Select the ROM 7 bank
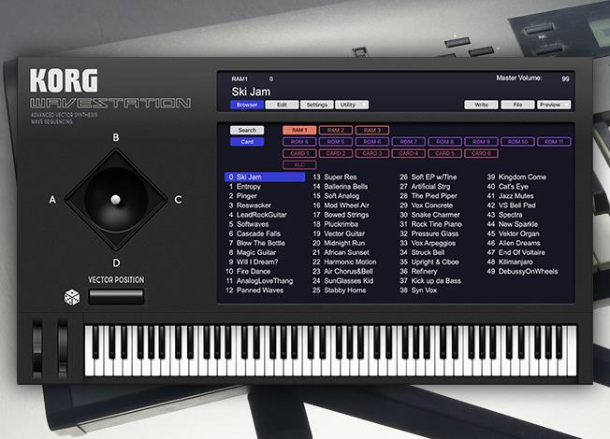This screenshot has height=439, width=610. [409, 142]
